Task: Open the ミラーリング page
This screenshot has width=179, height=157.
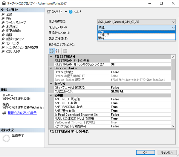Action: (13, 43)
